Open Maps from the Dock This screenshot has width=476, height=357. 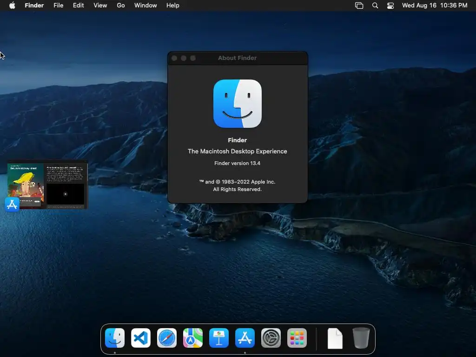[193, 338]
